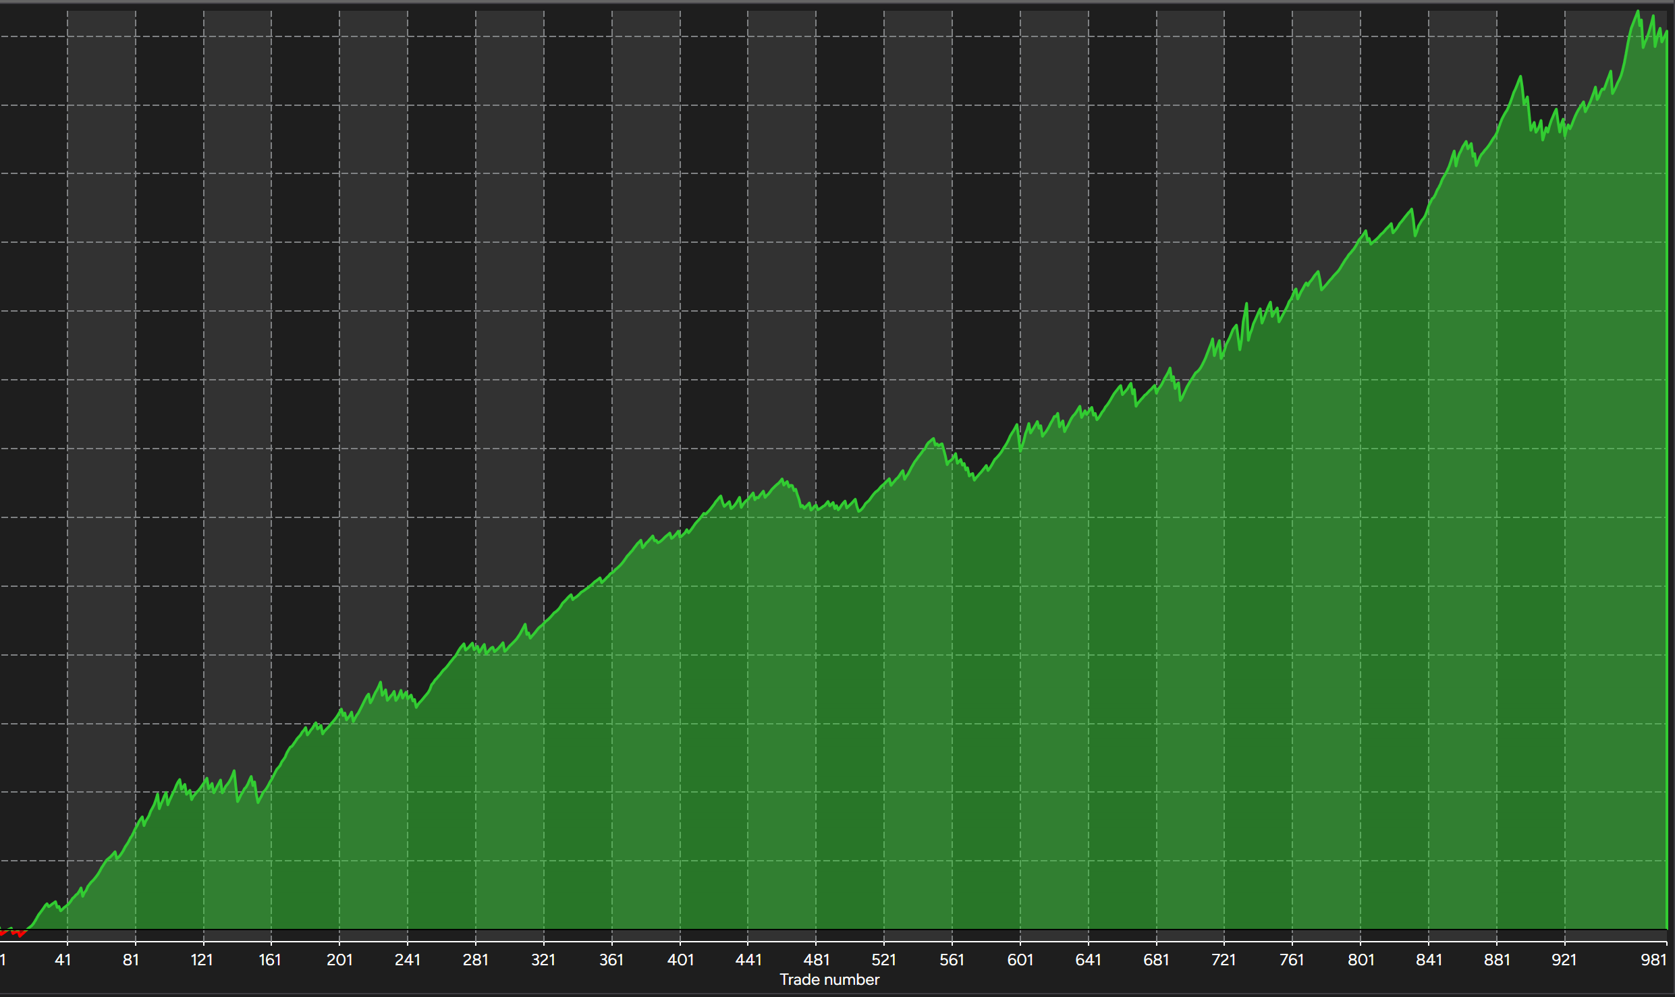The height and width of the screenshot is (997, 1675).
Task: Select the 401 x-axis label
Action: point(680,960)
